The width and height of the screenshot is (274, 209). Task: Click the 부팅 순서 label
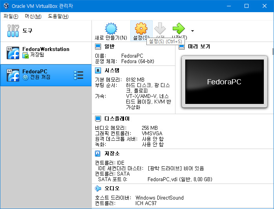(x=106, y=85)
